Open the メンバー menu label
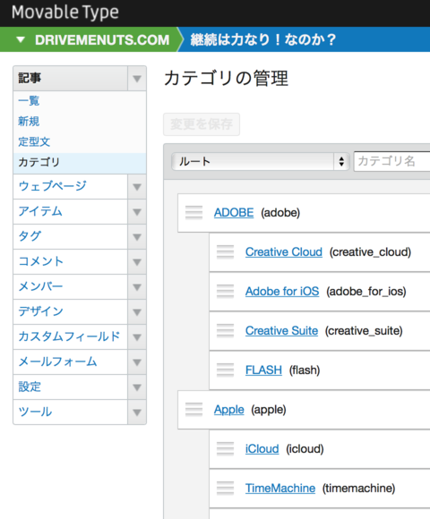The height and width of the screenshot is (519, 430). click(40, 286)
